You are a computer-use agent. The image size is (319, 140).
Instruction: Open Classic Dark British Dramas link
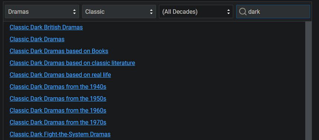(x=46, y=27)
